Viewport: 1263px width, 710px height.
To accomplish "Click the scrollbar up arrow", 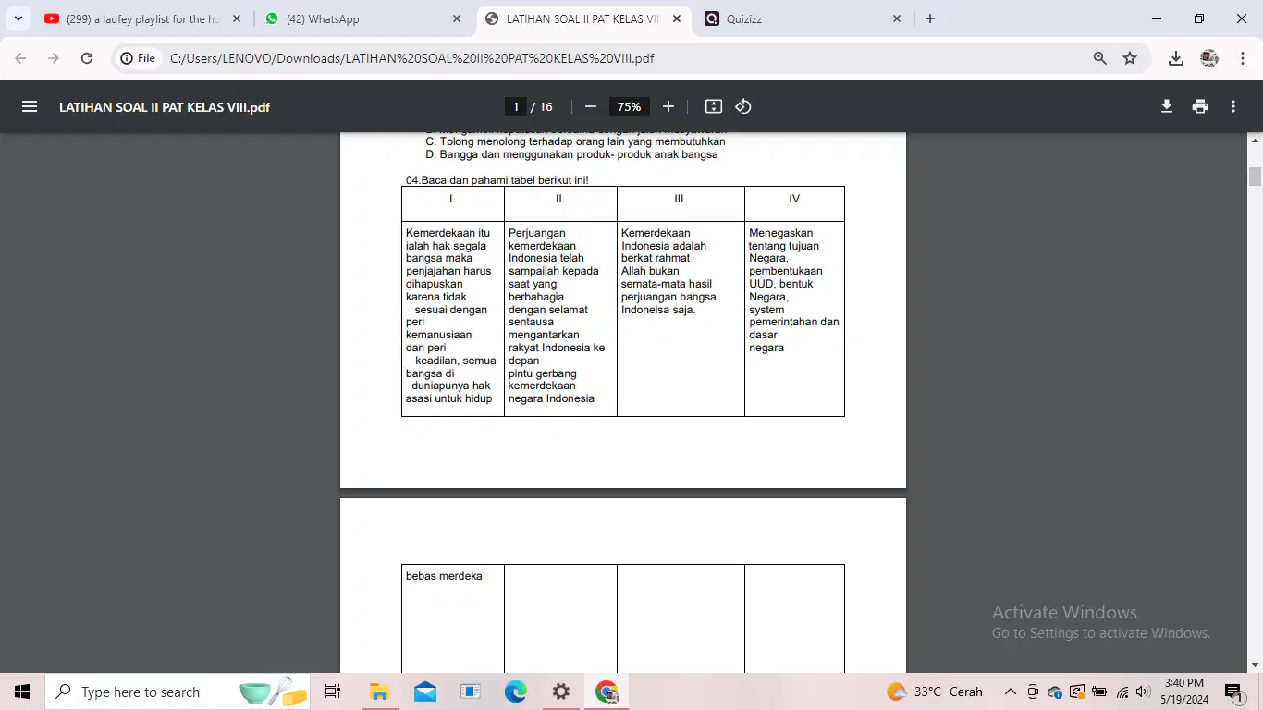I will (1256, 141).
